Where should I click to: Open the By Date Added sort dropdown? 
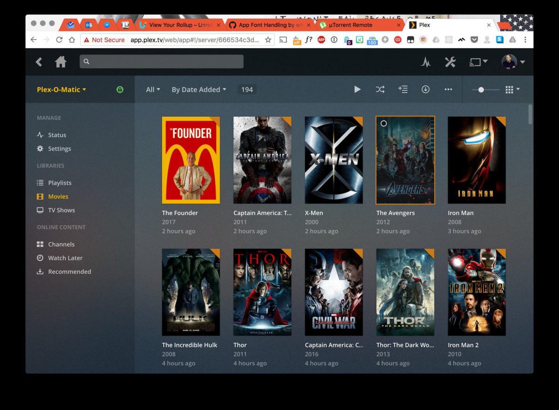coord(199,90)
